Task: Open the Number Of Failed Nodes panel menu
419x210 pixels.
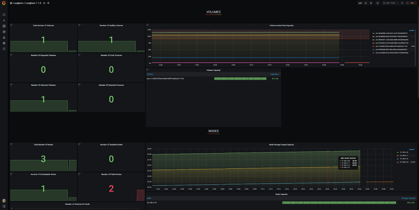Action: click(x=111, y=174)
